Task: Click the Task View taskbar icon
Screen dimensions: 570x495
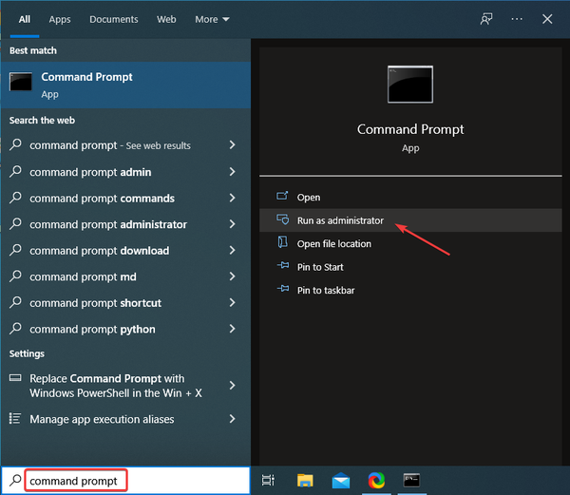Action: pos(269,481)
